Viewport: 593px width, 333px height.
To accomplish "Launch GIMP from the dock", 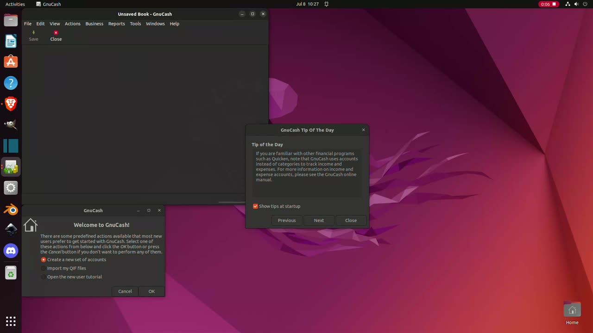I will coord(11,125).
